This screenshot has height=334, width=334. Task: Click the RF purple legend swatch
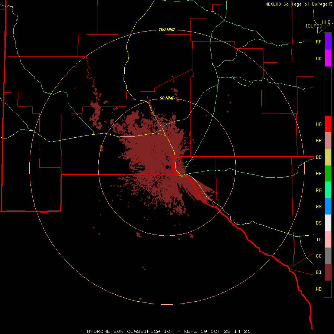coord(328,42)
